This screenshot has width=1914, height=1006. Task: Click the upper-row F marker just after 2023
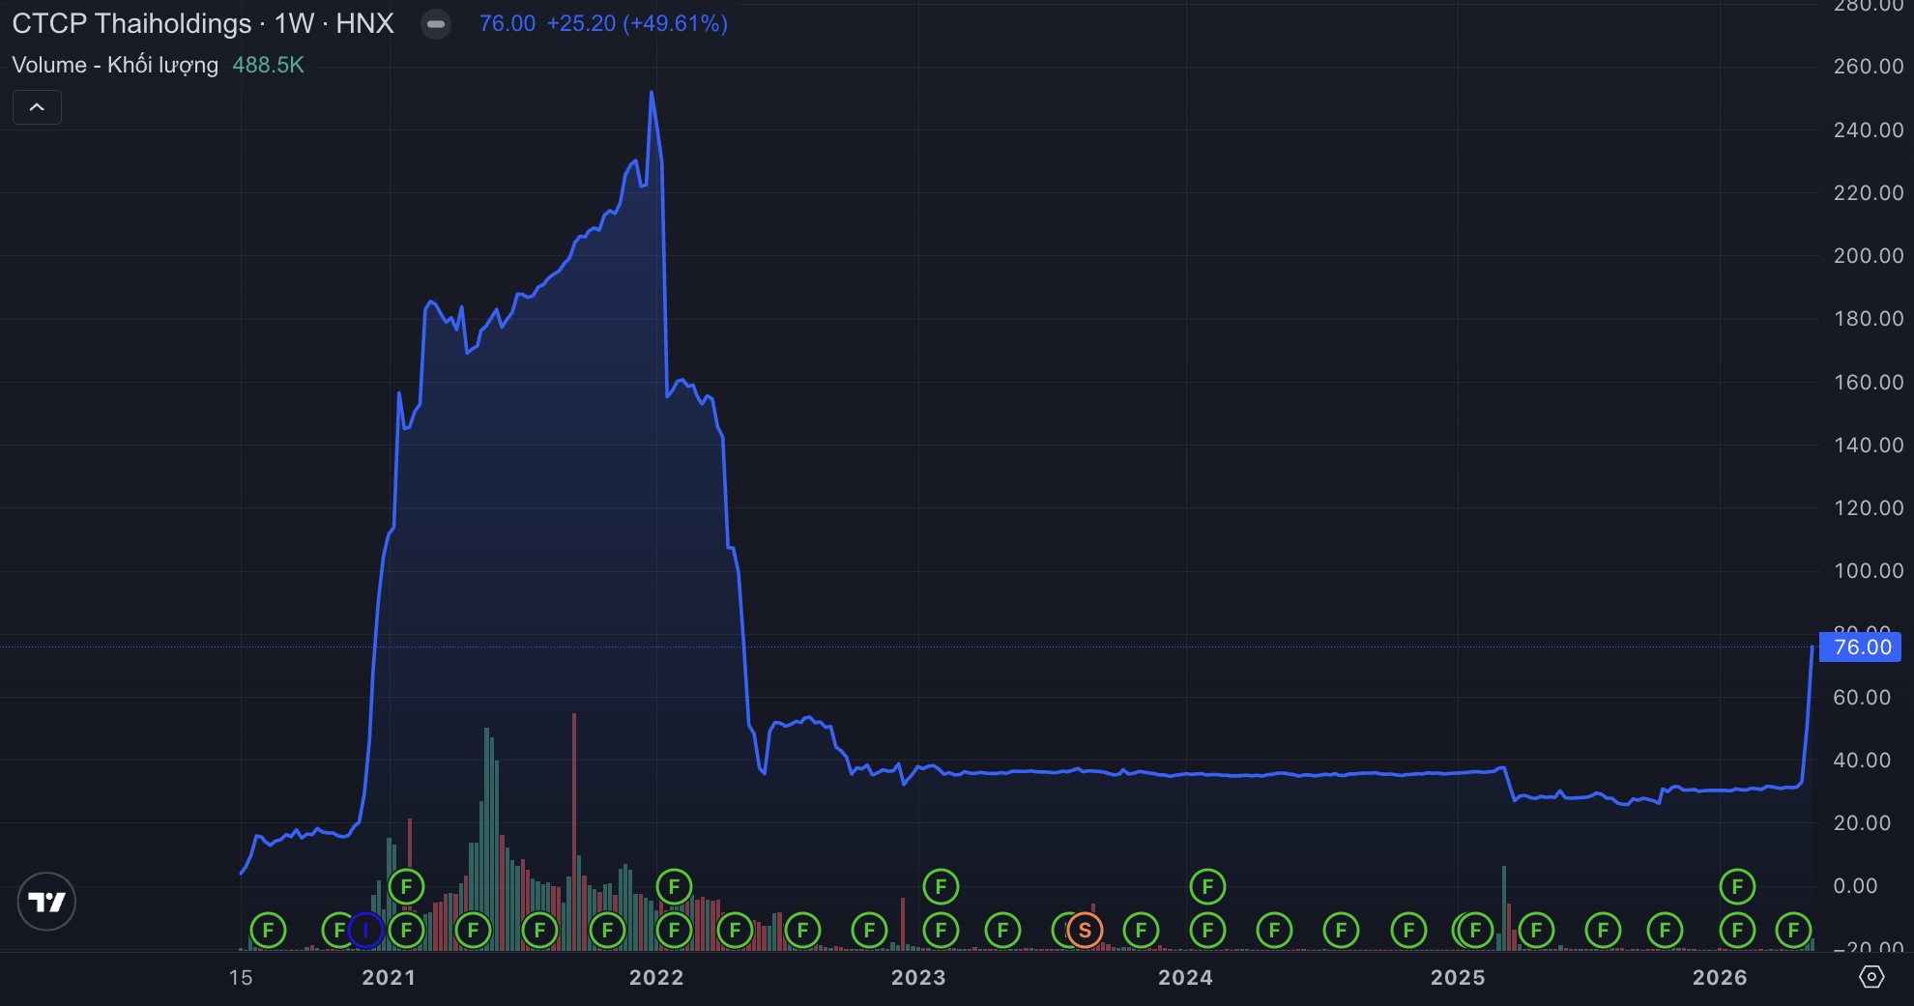click(941, 886)
